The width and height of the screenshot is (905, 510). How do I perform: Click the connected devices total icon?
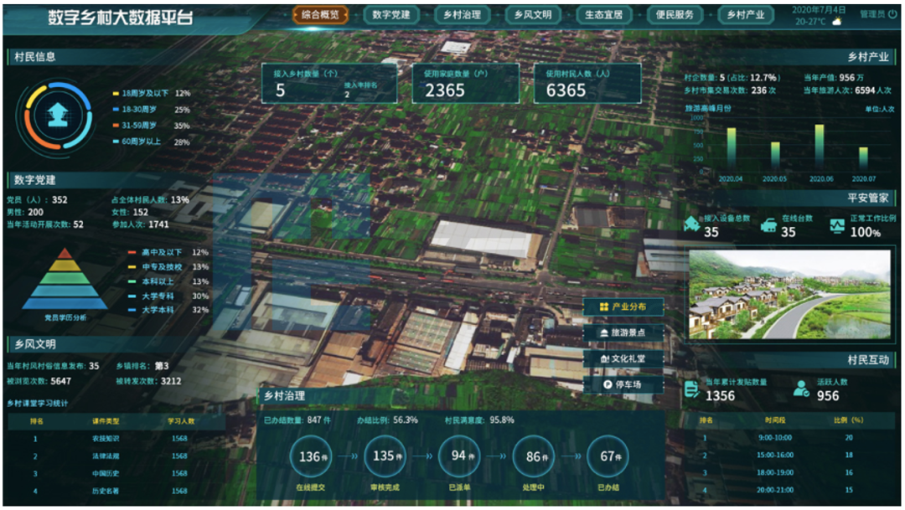point(691,224)
